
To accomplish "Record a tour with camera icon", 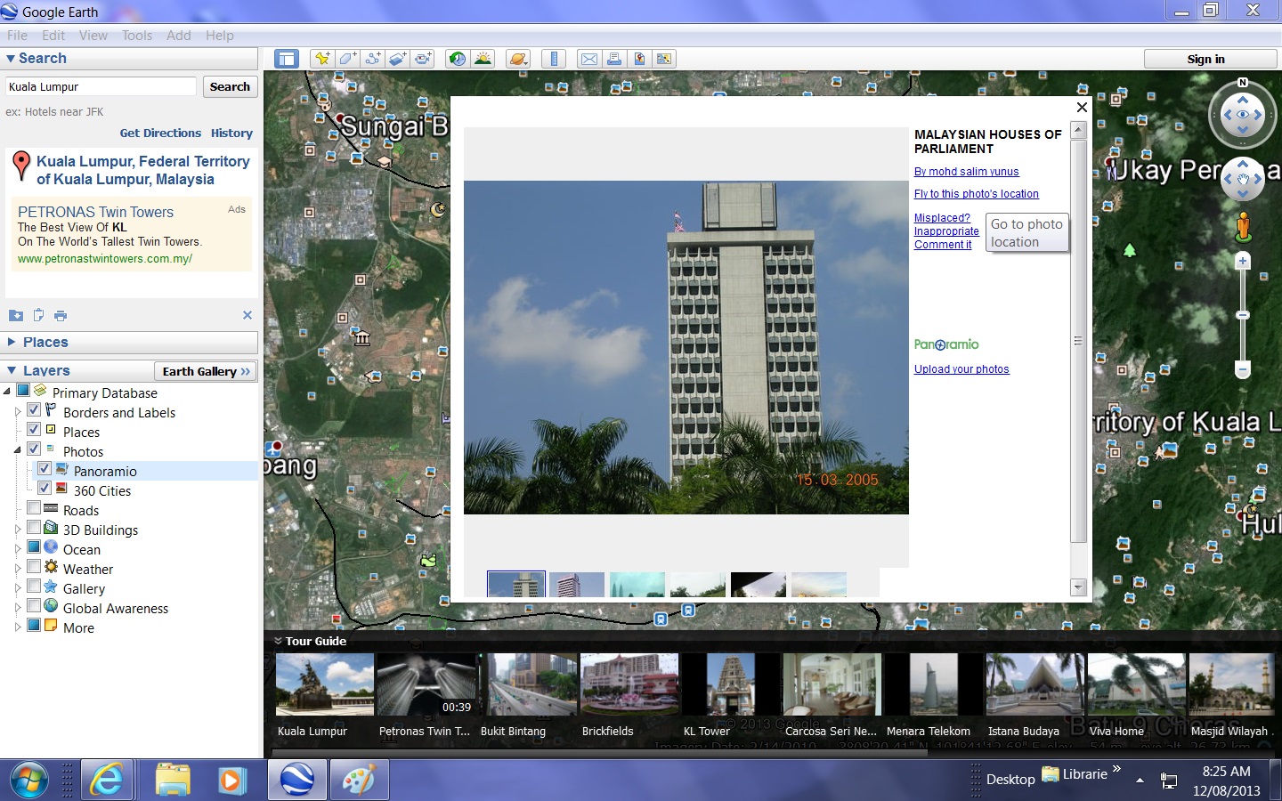I will click(x=422, y=59).
